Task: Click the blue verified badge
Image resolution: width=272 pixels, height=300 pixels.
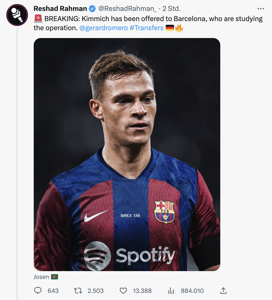Action: click(92, 9)
